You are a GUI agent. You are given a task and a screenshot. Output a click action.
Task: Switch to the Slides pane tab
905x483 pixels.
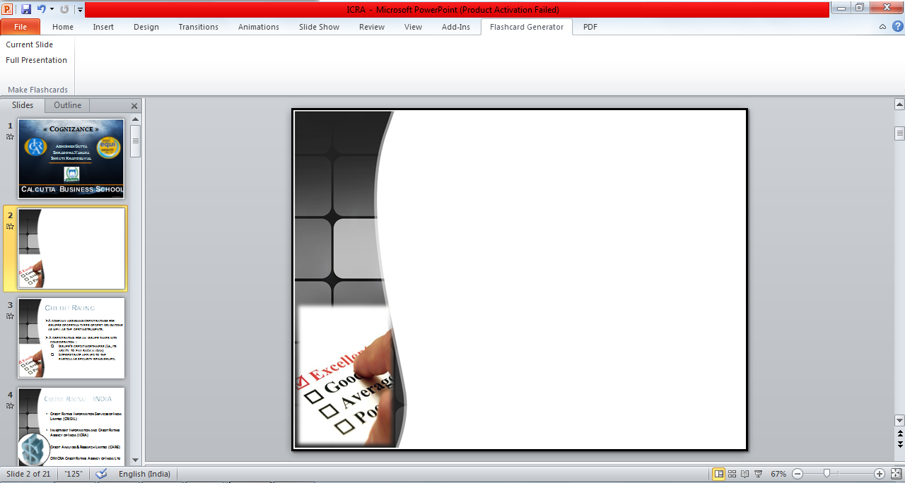click(23, 105)
